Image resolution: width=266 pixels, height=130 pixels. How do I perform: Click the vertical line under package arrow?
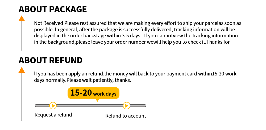click(22, 36)
